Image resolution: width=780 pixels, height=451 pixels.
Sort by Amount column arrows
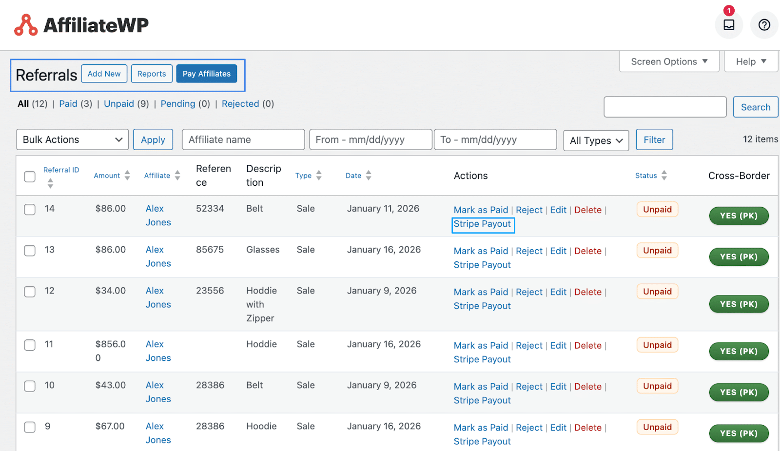click(127, 176)
